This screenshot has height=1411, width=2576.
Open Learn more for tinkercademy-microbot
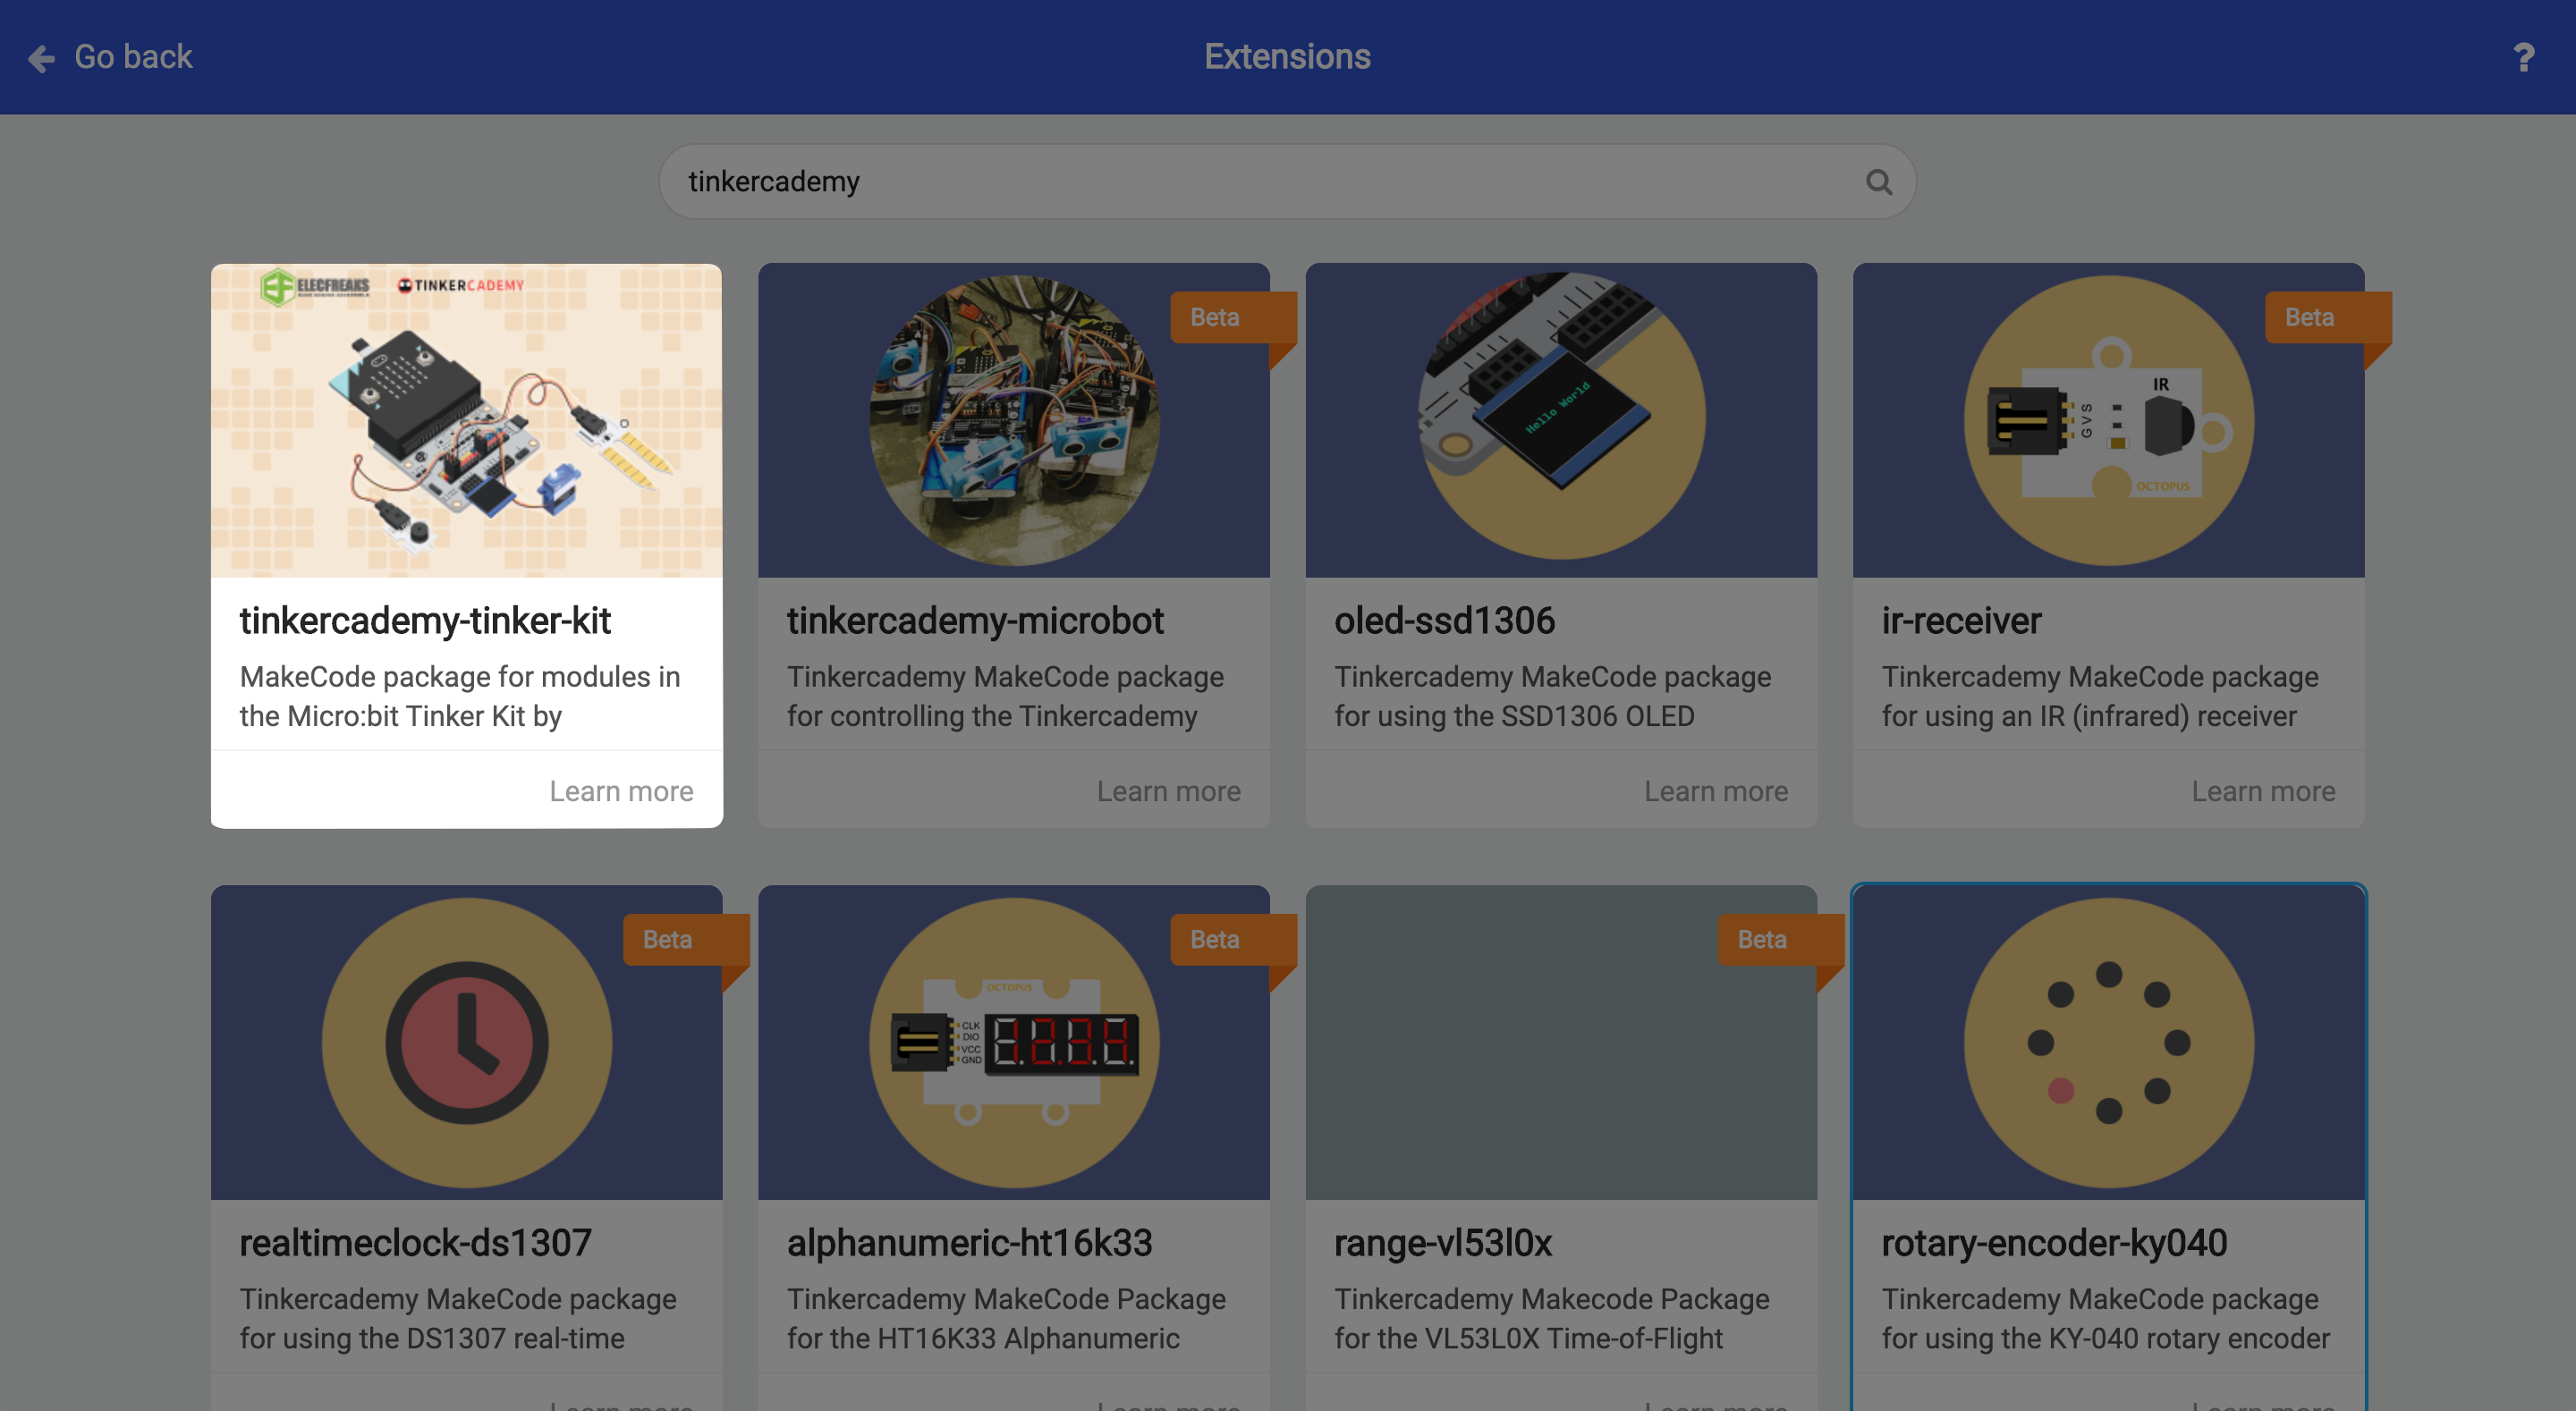point(1168,791)
